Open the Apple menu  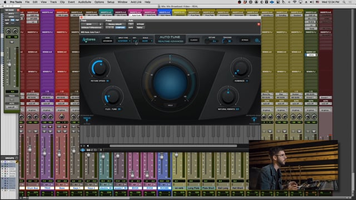click(x=5, y=2)
